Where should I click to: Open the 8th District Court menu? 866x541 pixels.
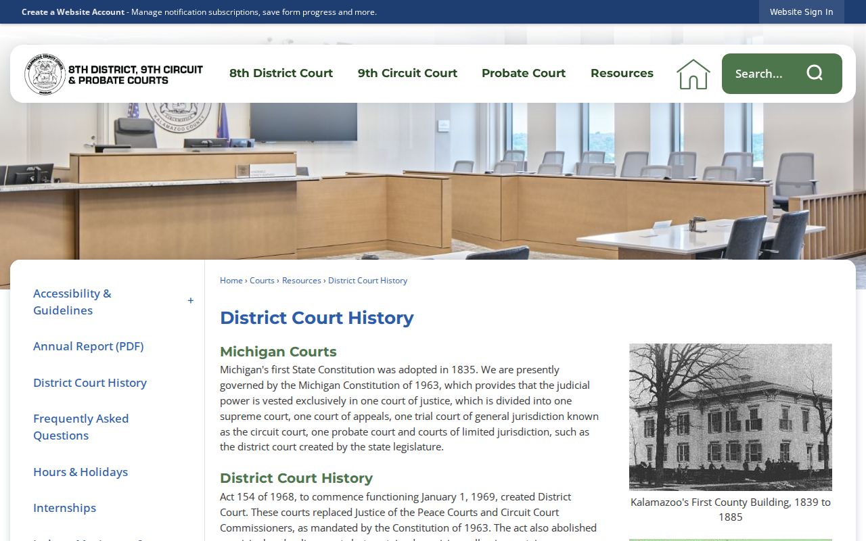click(x=281, y=73)
